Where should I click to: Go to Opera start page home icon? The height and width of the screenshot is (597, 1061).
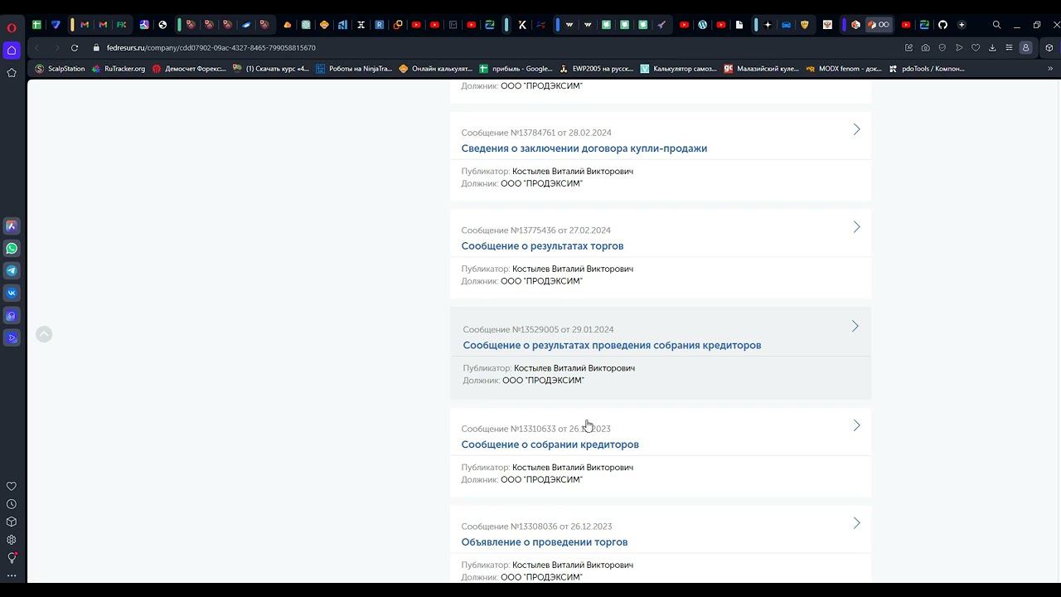(12, 51)
